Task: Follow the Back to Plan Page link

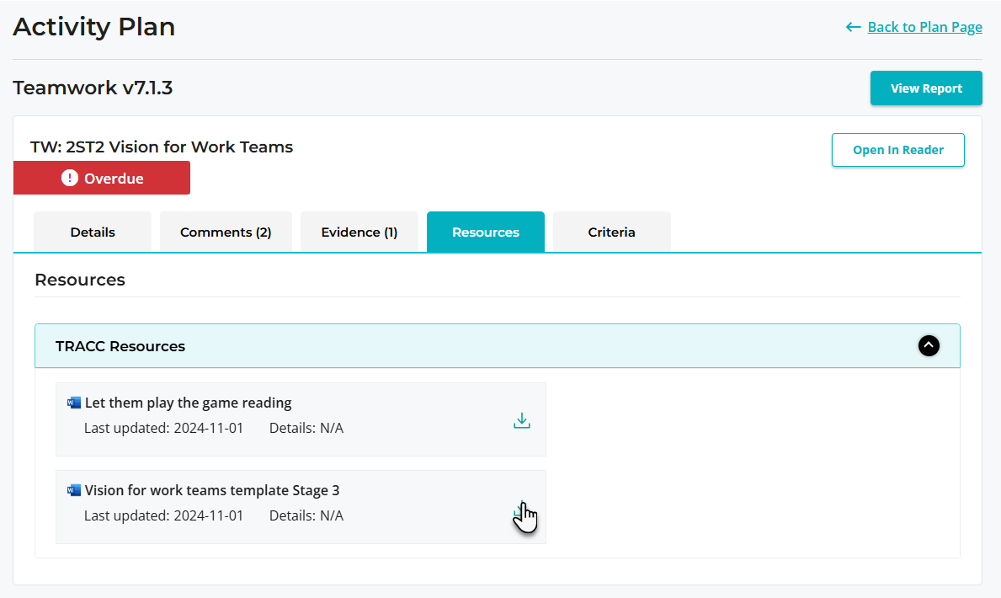Action: click(x=924, y=27)
